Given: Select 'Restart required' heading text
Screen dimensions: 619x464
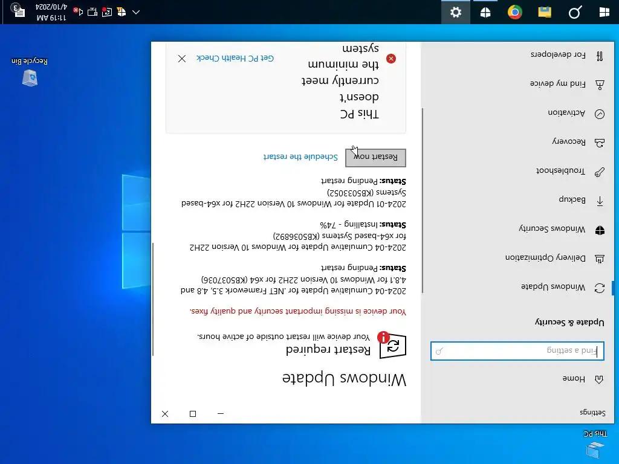Looking at the screenshot, I should (328, 350).
